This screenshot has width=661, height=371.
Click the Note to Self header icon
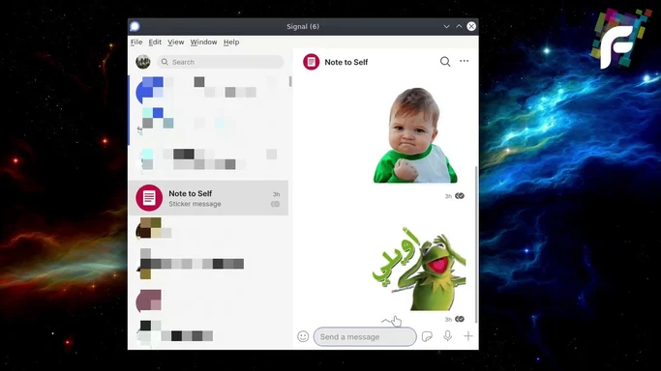click(x=311, y=62)
